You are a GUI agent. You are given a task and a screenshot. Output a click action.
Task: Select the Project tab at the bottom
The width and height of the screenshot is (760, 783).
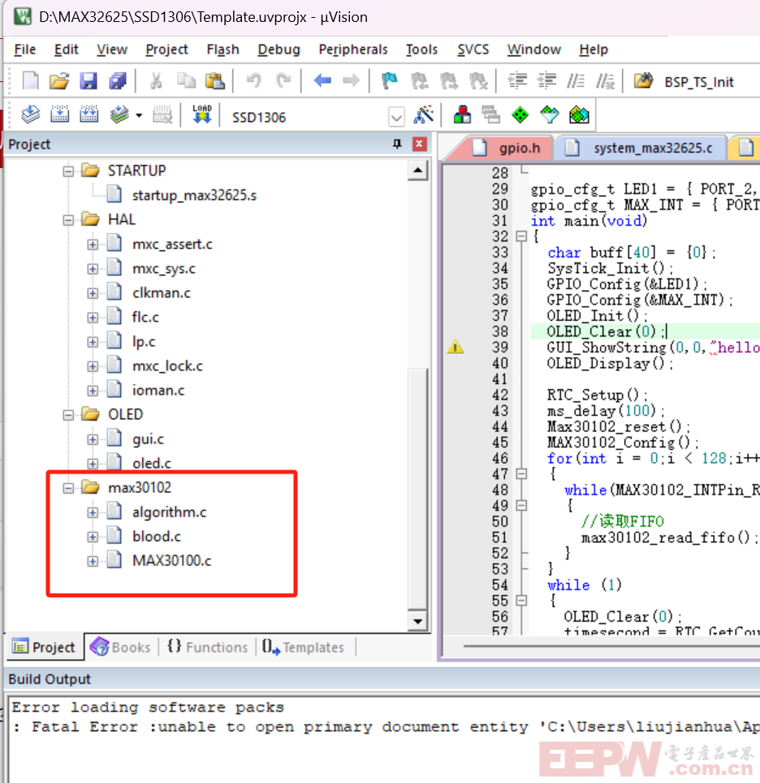(x=44, y=647)
